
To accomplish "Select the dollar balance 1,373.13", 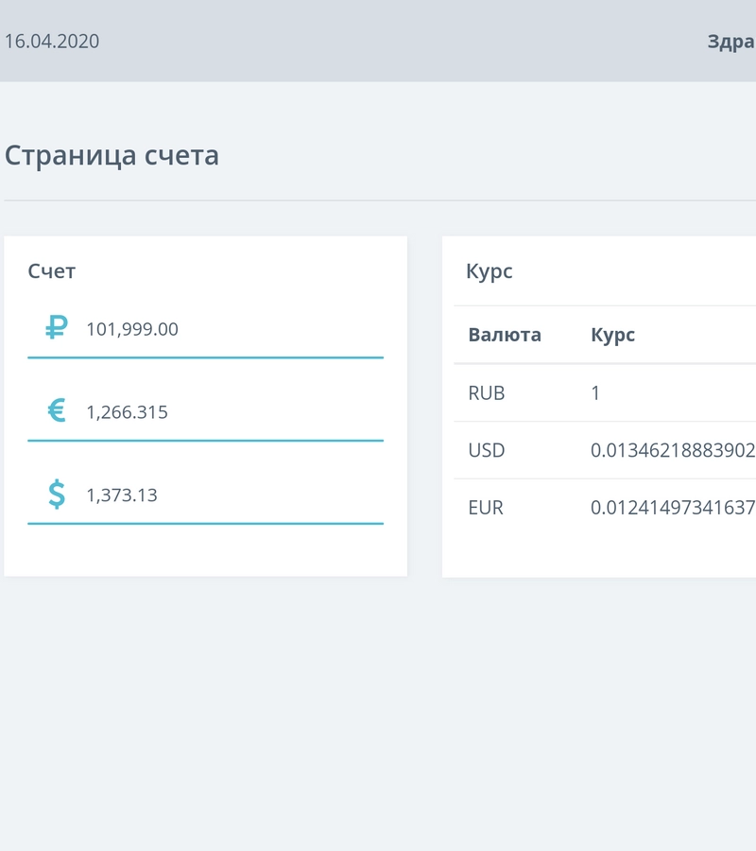I will tap(122, 495).
